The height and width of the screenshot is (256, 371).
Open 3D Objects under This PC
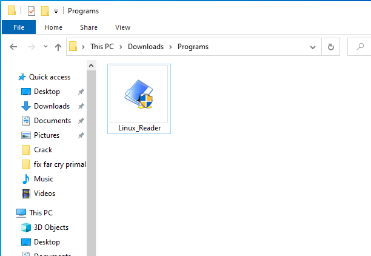click(51, 227)
